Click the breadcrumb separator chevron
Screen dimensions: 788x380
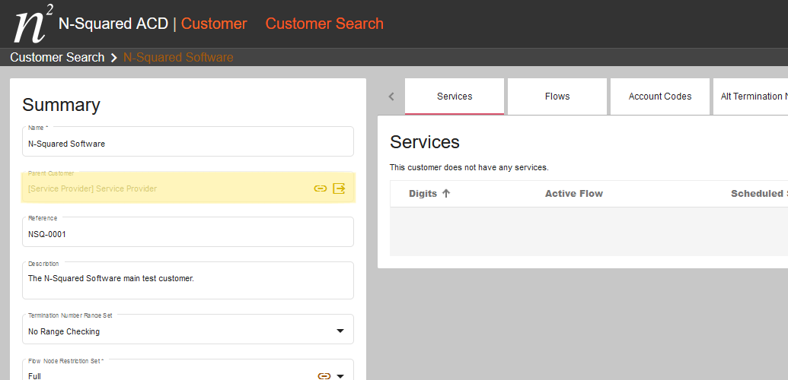point(114,58)
